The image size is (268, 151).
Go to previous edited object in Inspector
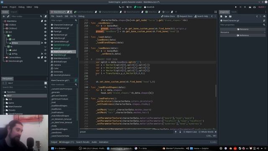[x=257, y=16]
